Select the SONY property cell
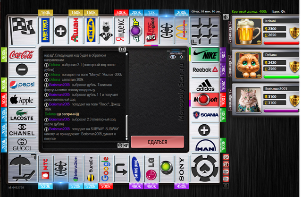 (182, 169)
